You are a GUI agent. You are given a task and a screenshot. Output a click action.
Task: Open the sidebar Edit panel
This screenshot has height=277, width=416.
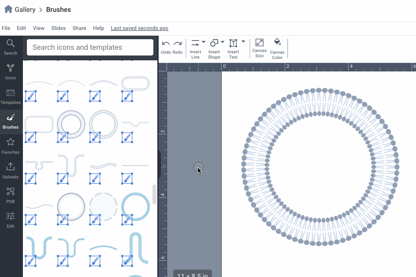[x=11, y=220]
